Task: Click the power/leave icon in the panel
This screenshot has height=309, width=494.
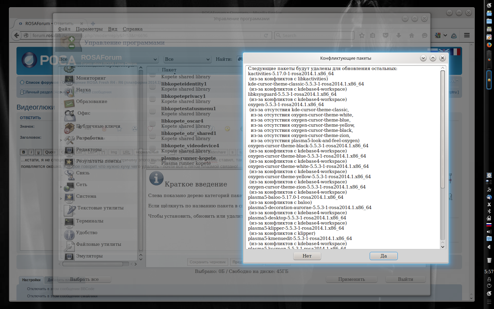Action: [x=489, y=286]
